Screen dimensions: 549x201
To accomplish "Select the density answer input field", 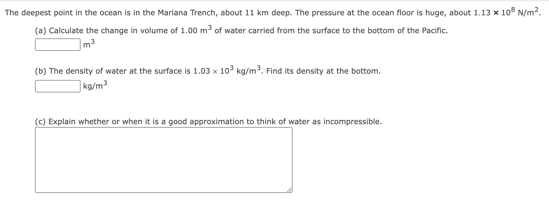I will 57,85.
